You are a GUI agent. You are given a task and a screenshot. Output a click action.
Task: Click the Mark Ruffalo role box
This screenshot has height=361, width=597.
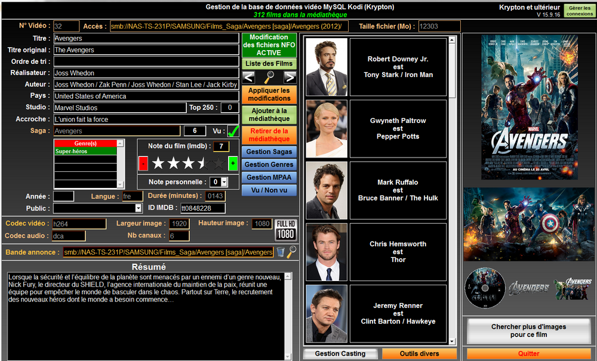[x=398, y=190]
